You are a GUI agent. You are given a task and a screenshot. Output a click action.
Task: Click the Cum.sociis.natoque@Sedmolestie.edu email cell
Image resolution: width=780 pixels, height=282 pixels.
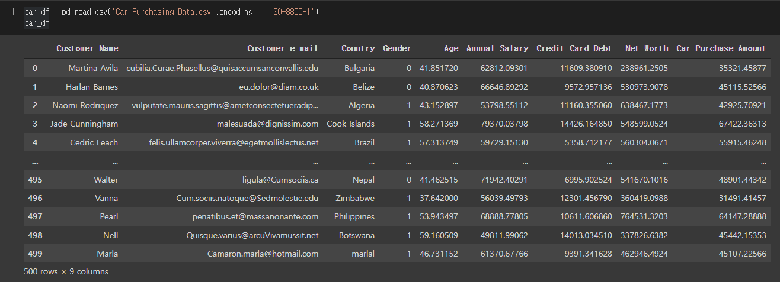click(x=248, y=198)
